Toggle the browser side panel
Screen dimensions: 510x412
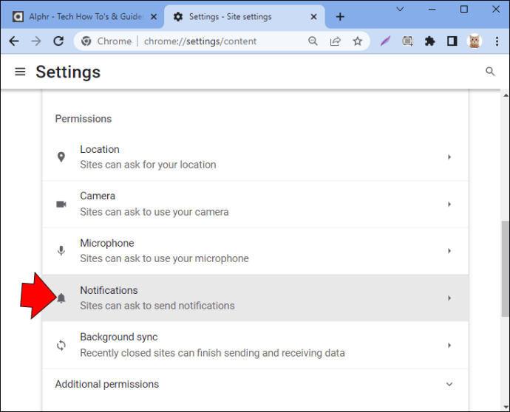(452, 41)
